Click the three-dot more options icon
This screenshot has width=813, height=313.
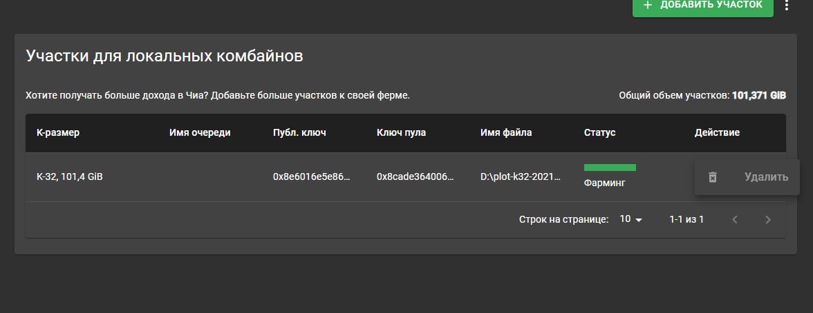tap(787, 6)
